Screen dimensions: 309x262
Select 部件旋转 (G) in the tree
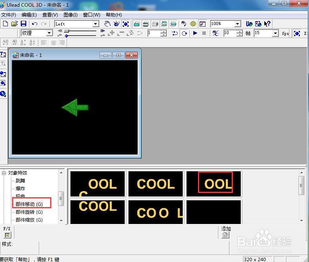29,212
